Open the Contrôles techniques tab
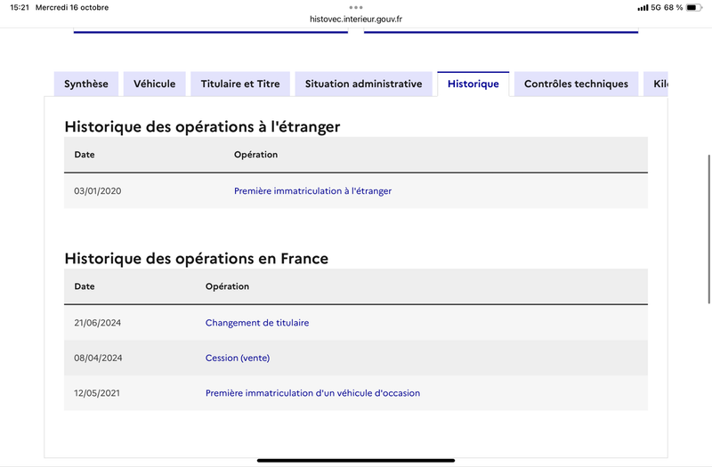712x467 pixels. click(576, 84)
